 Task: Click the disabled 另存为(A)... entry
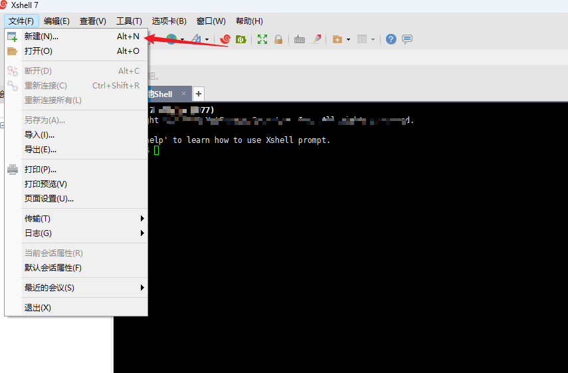[x=76, y=120]
